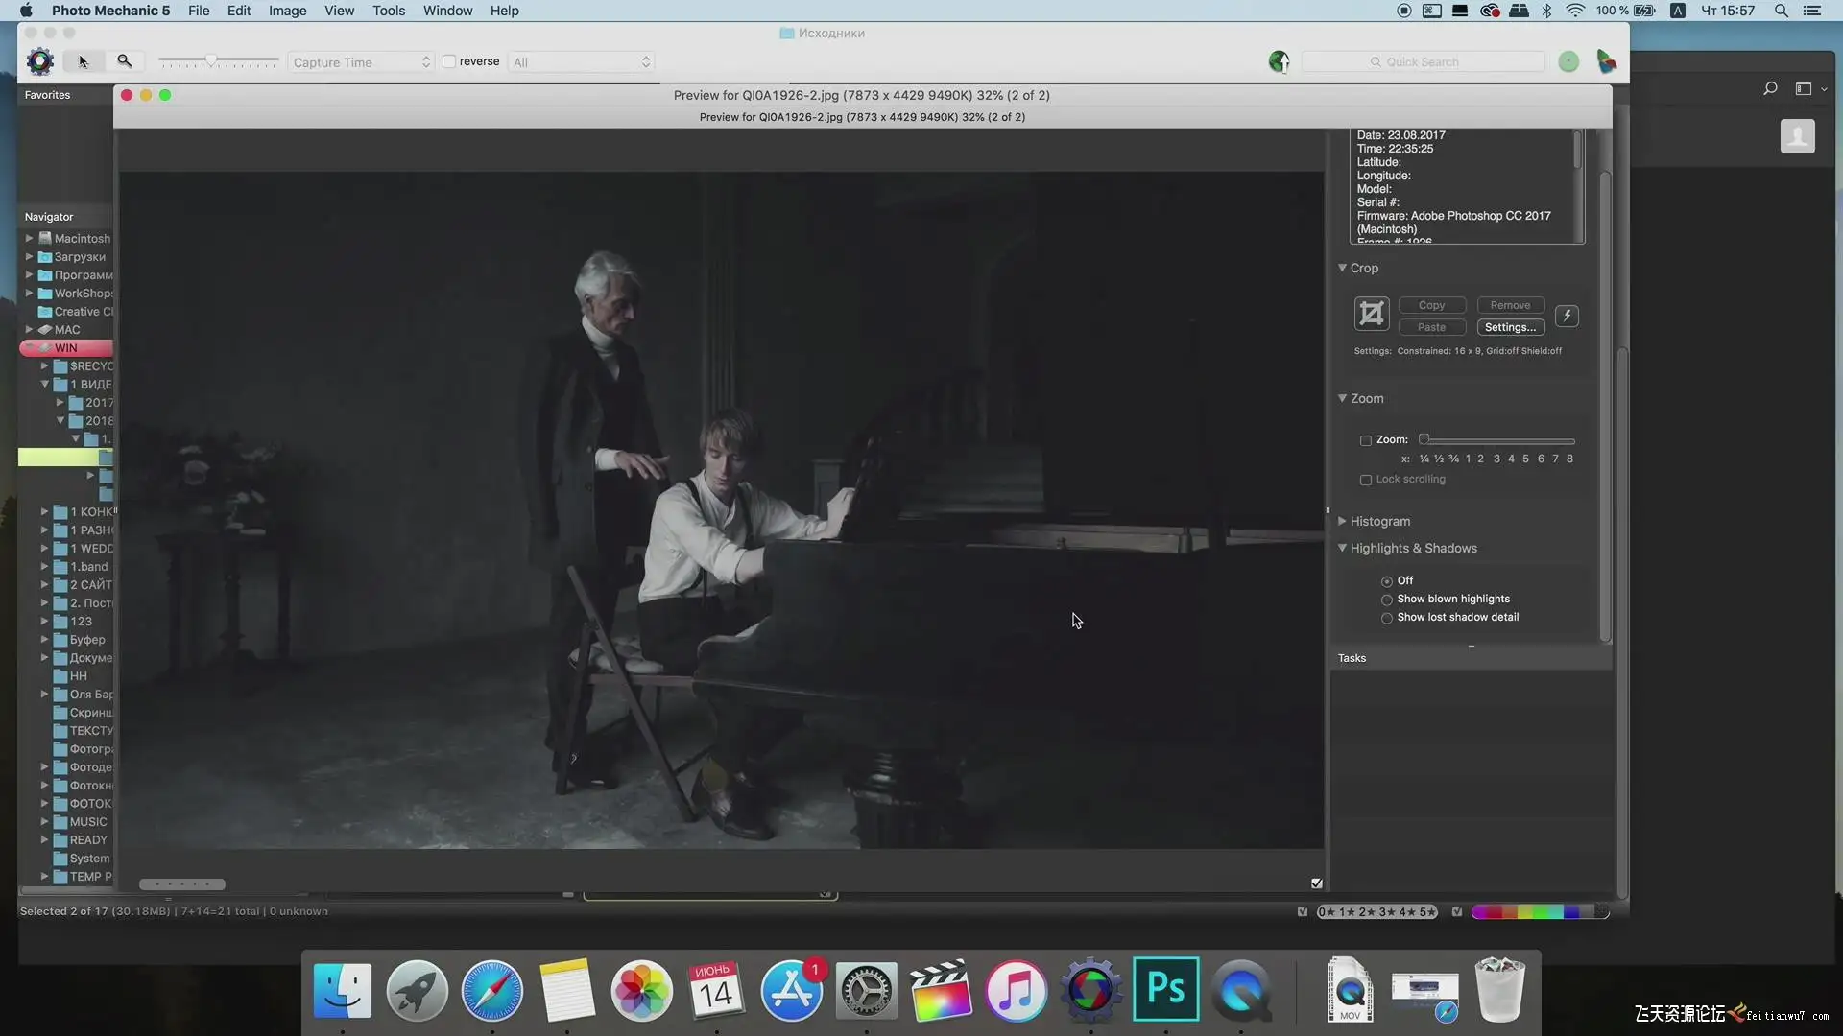This screenshot has height=1036, width=1843.
Task: Click the Quick Search field
Action: pos(1423,62)
